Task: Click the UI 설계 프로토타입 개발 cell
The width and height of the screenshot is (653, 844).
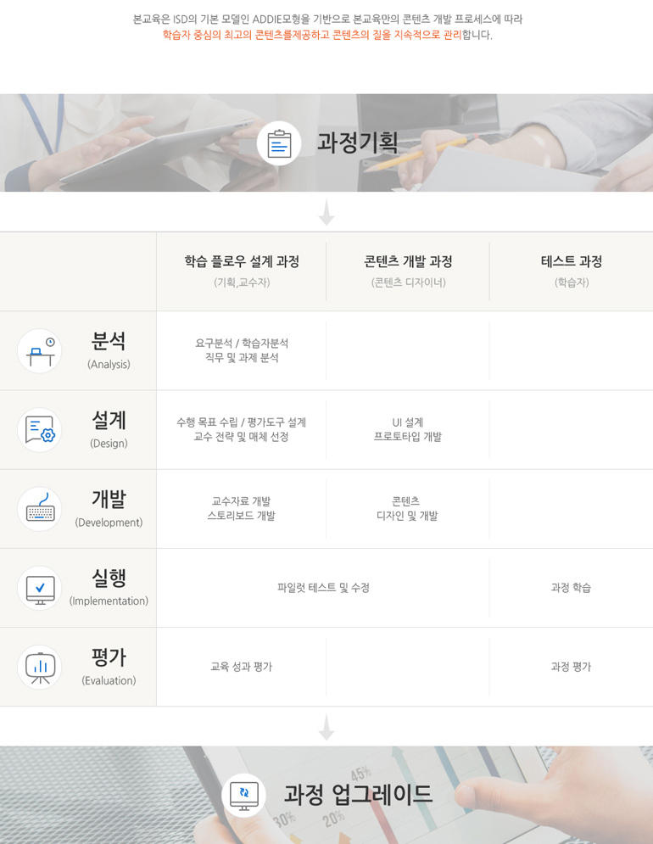Action: tap(408, 429)
